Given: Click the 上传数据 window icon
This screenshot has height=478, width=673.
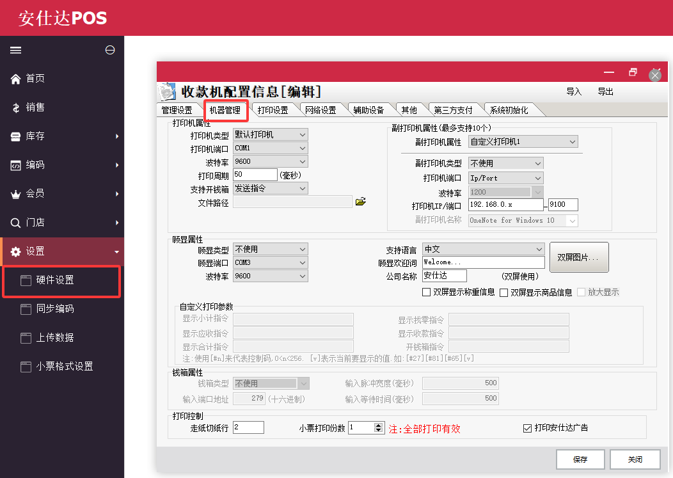Looking at the screenshot, I should (26, 338).
